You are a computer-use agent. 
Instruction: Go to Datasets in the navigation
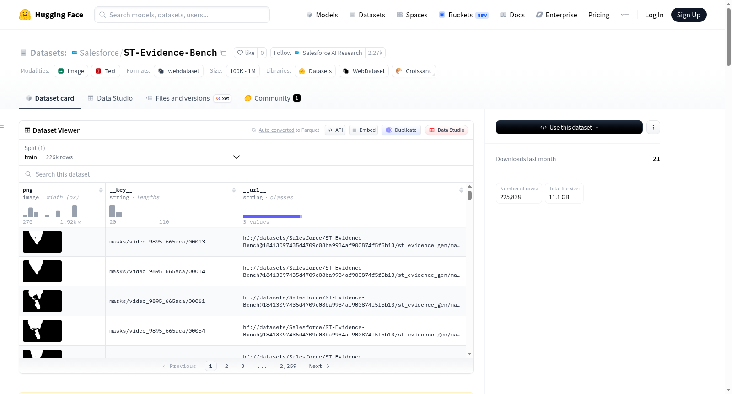click(367, 15)
